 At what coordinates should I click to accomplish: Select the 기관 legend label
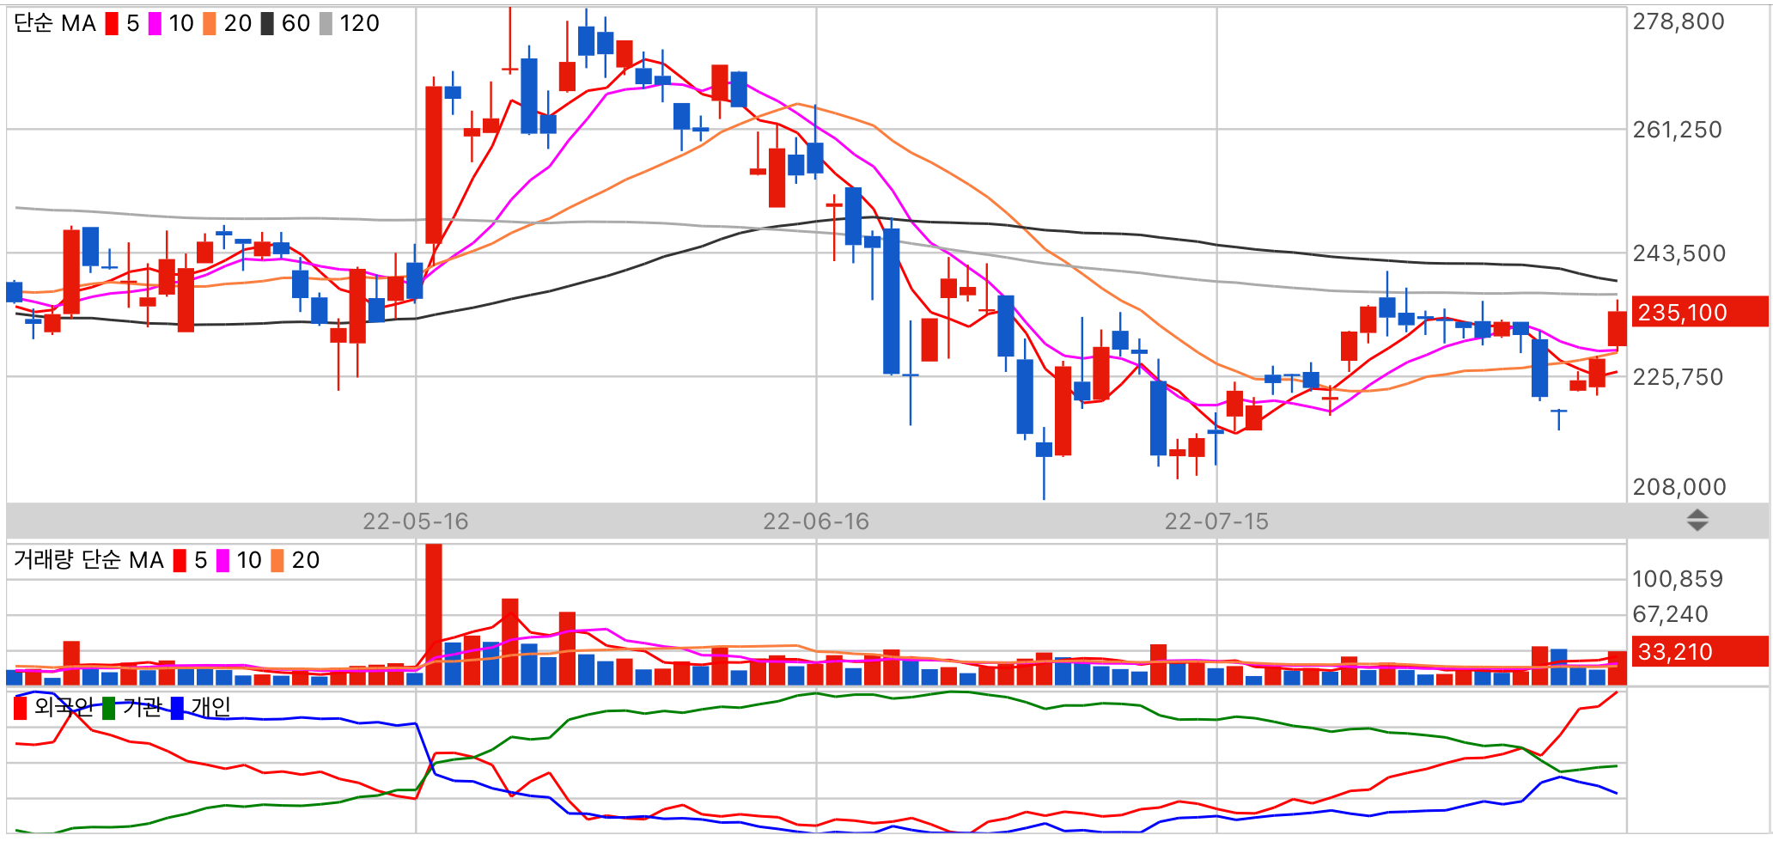click(142, 707)
